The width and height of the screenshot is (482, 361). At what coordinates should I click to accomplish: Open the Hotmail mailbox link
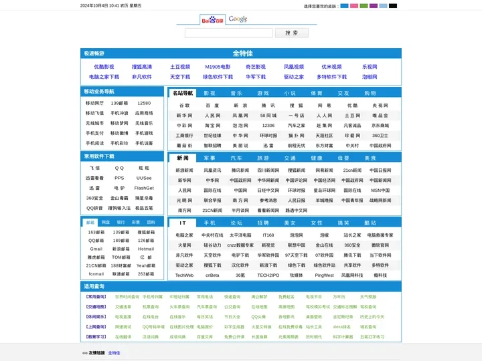pos(146,249)
